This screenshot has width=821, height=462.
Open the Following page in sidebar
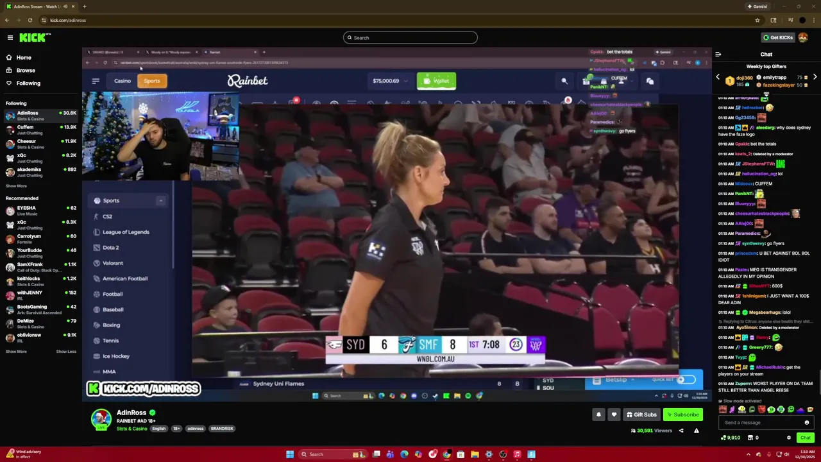point(28,83)
